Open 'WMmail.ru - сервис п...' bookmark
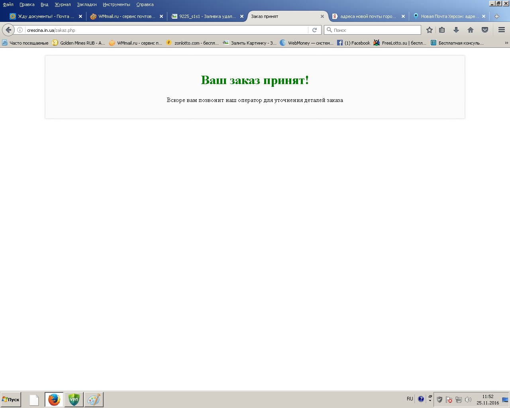 135,43
